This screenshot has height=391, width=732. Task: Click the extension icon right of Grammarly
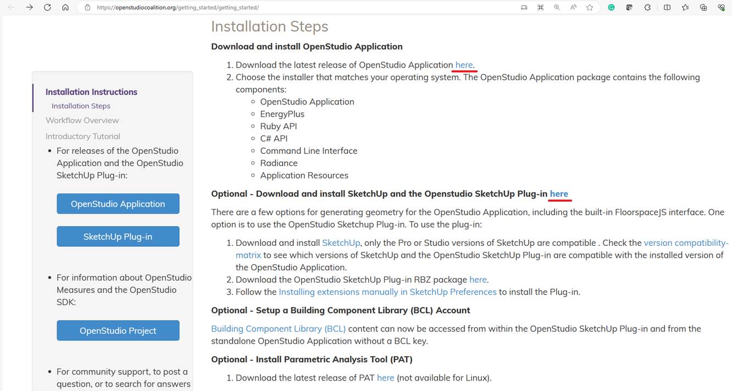click(x=629, y=8)
